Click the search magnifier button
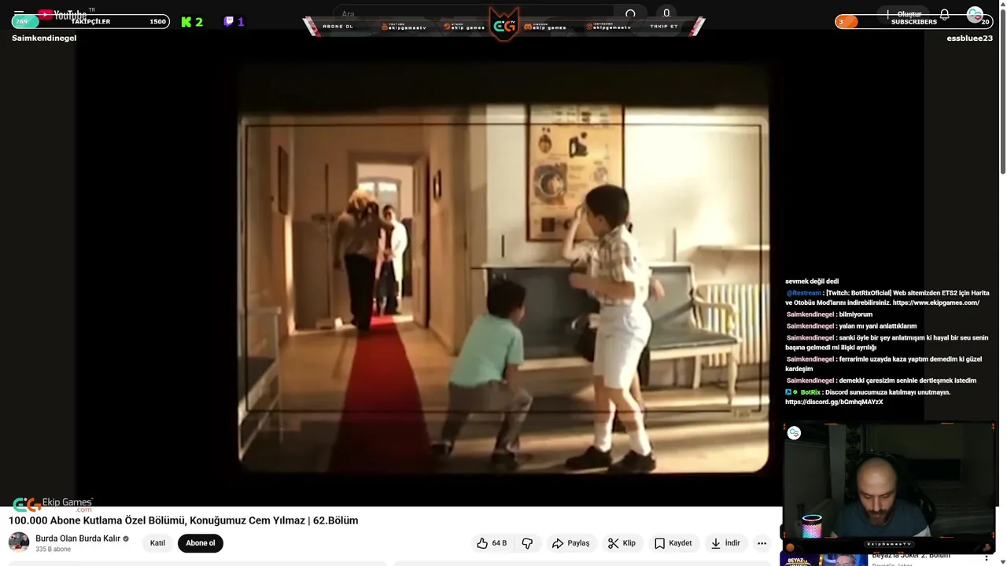The height and width of the screenshot is (566, 1007). click(x=630, y=14)
